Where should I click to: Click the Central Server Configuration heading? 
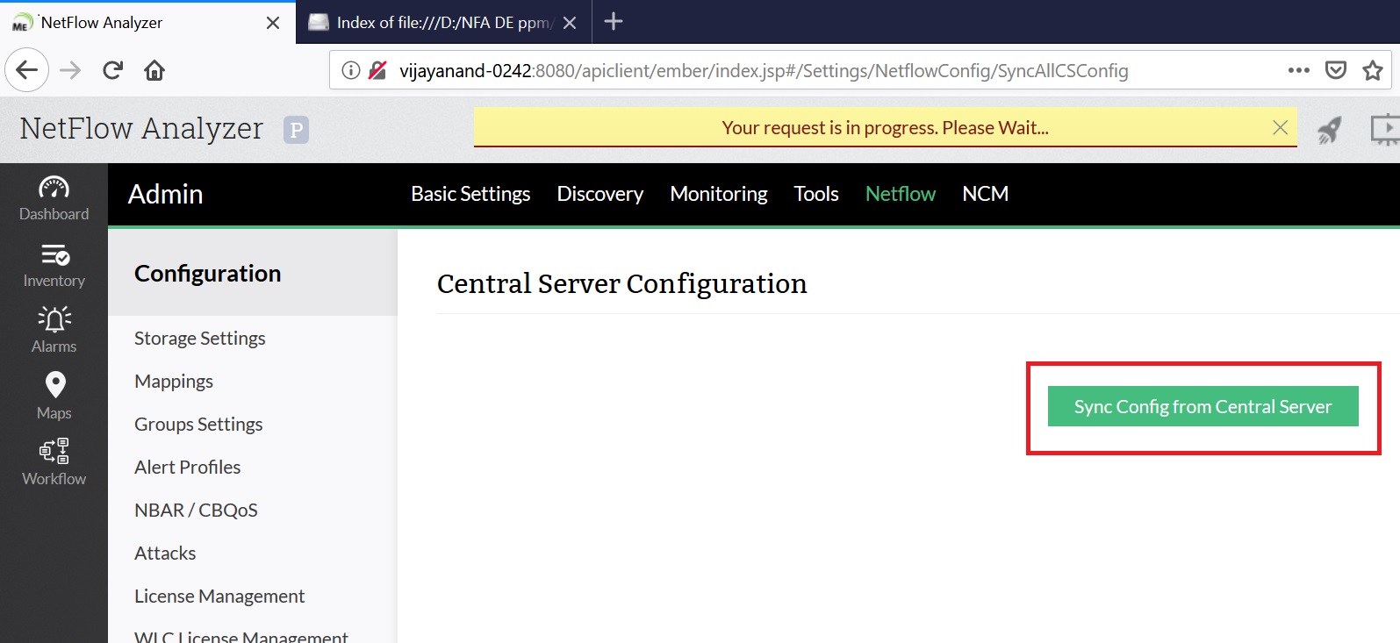[x=622, y=283]
